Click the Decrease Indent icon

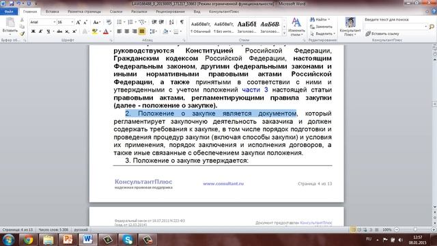[x=154, y=22]
